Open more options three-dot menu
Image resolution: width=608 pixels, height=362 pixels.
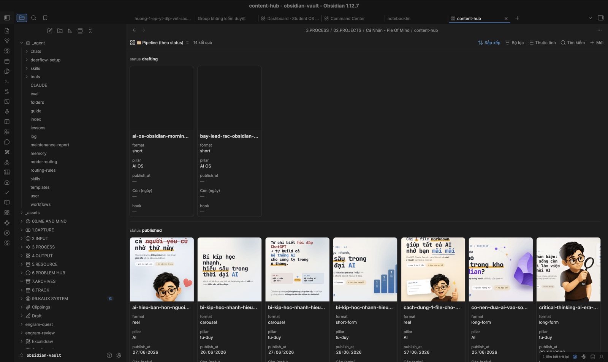(600, 30)
